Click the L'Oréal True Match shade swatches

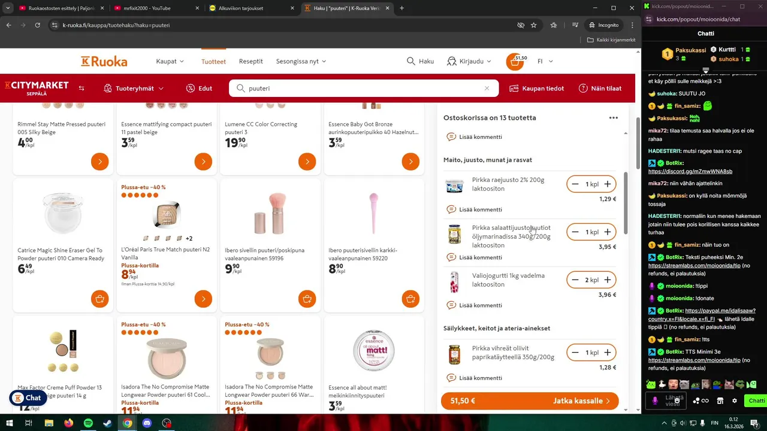(x=168, y=238)
